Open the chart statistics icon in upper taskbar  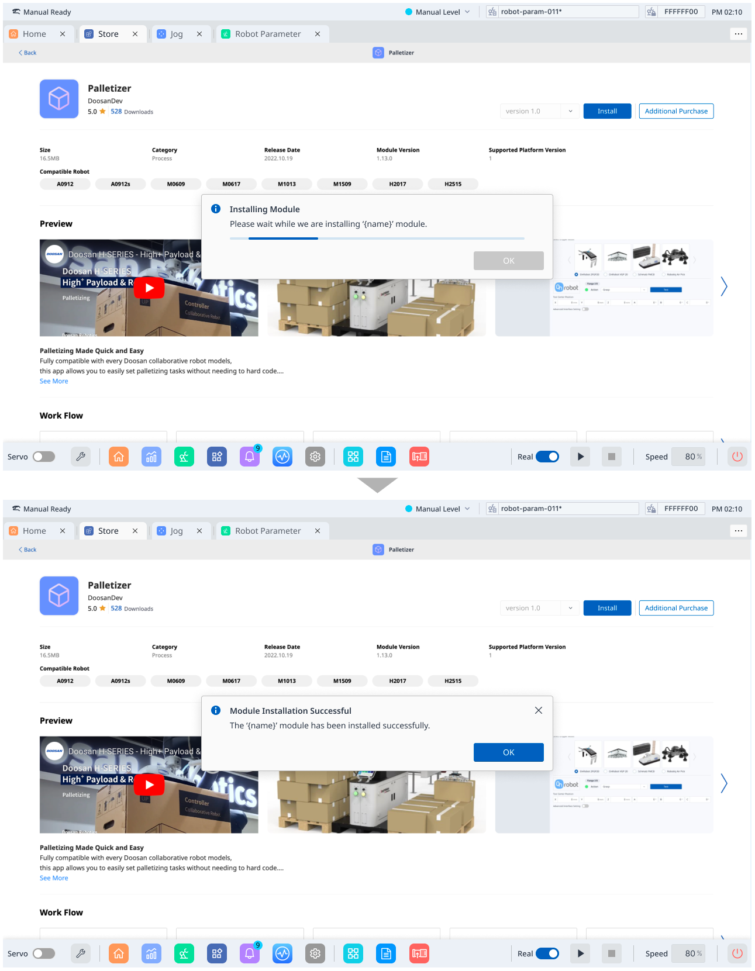pos(151,457)
